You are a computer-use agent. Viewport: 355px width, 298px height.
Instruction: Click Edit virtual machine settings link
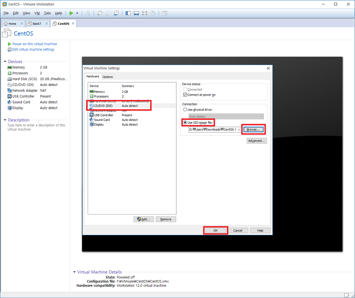(x=33, y=50)
